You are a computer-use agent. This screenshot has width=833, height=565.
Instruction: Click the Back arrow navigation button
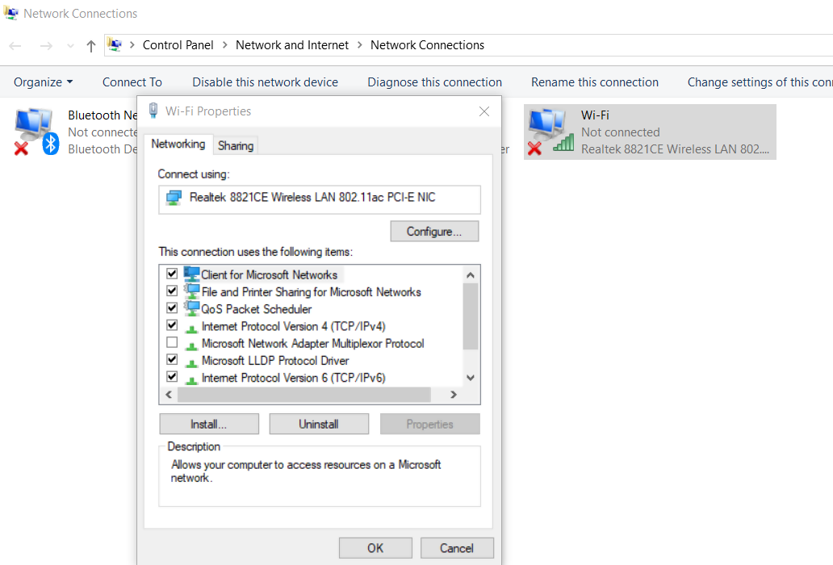click(15, 46)
